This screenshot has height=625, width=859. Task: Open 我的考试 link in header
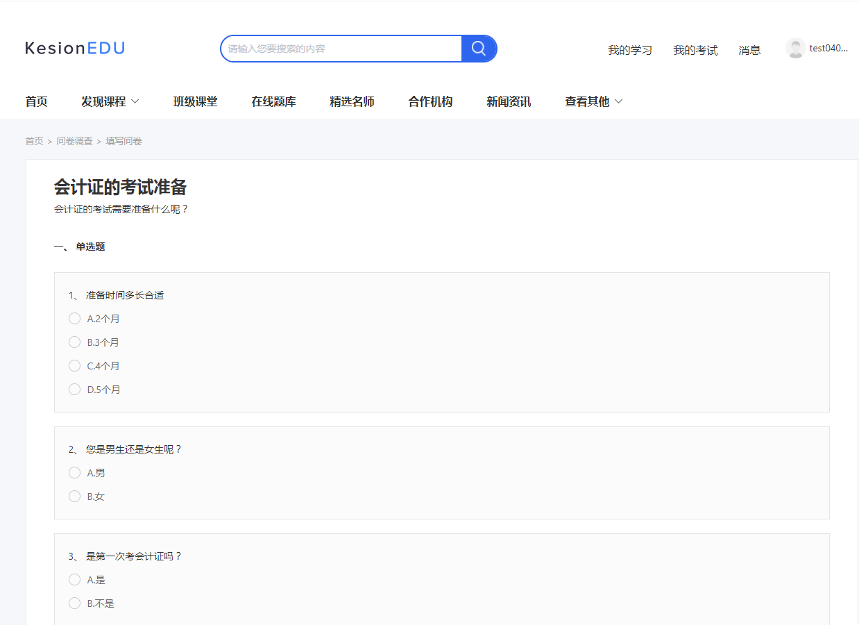695,50
